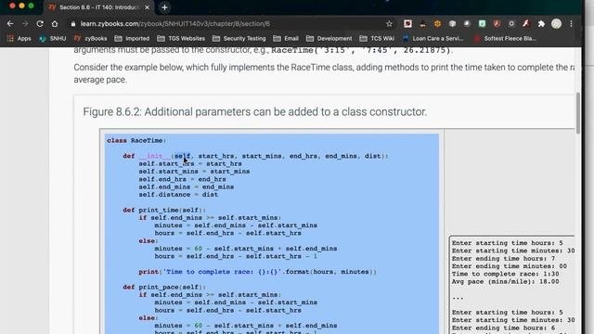Click the Flash player extension icon
The image size is (594, 334).
[526, 23]
